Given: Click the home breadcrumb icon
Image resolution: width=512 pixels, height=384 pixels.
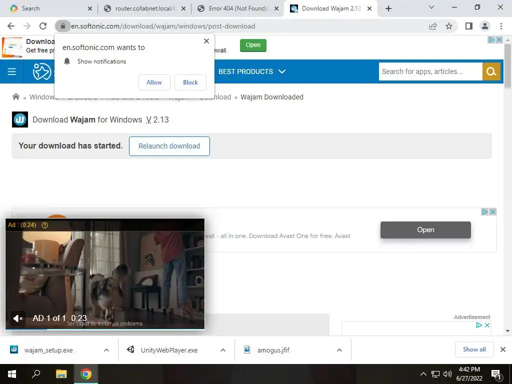Looking at the screenshot, I should pyautogui.click(x=15, y=96).
